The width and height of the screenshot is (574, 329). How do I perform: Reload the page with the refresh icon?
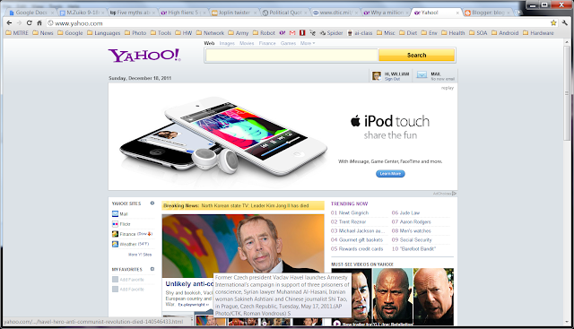click(30, 22)
